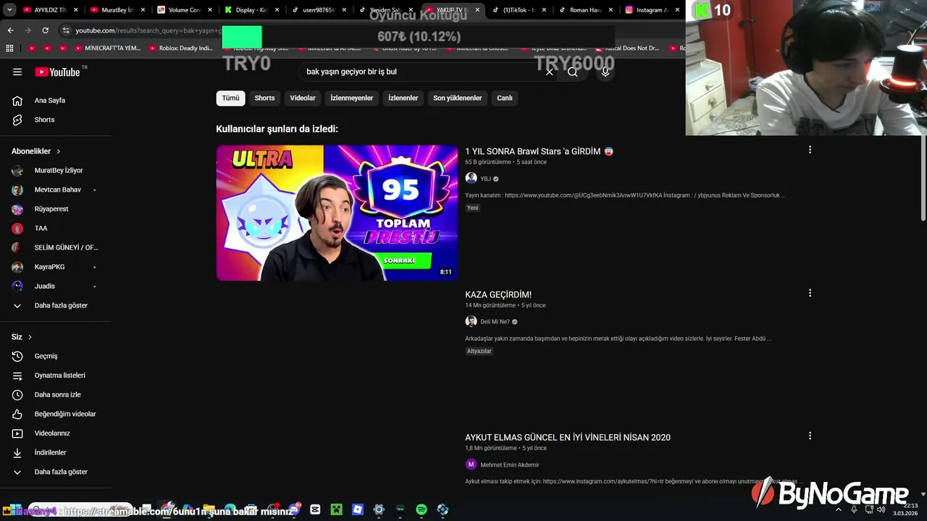Viewport: 927px width, 521px height.
Task: Open CapCut from the taskbar
Action: point(315,509)
